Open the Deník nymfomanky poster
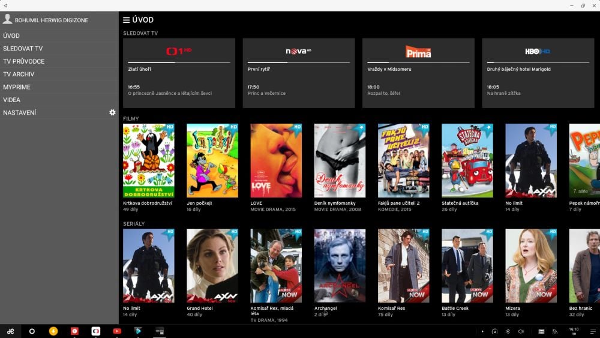This screenshot has height=338, width=600. click(x=340, y=160)
